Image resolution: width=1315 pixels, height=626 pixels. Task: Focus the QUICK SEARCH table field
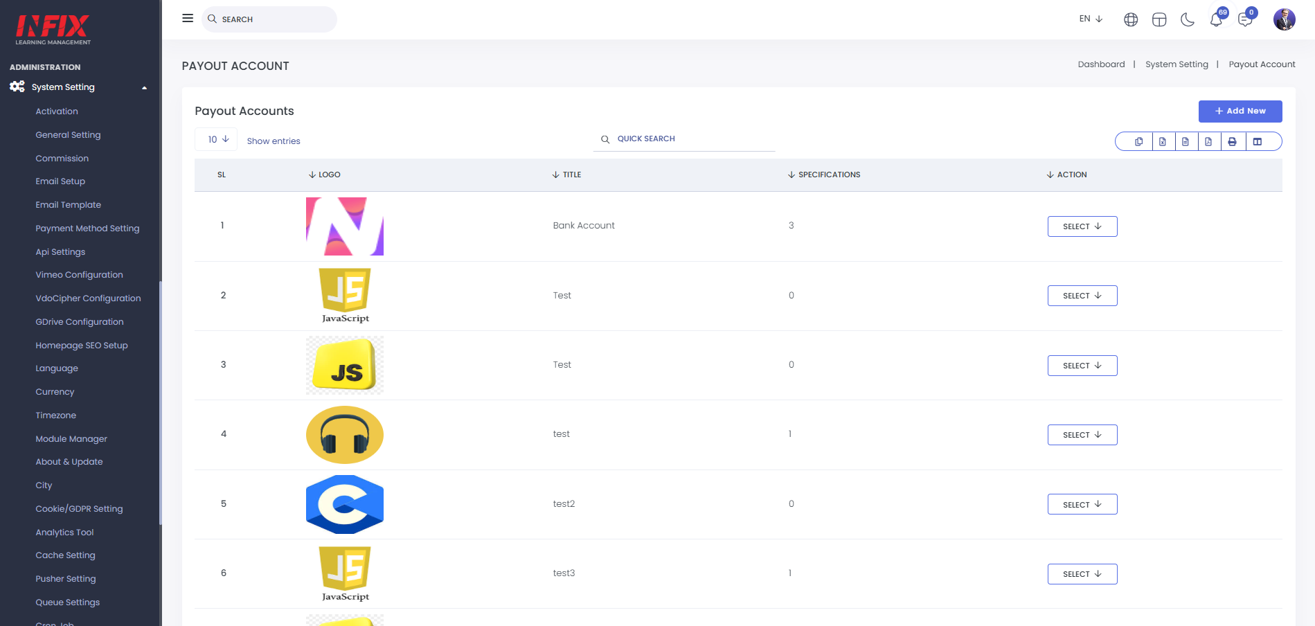pyautogui.click(x=684, y=139)
